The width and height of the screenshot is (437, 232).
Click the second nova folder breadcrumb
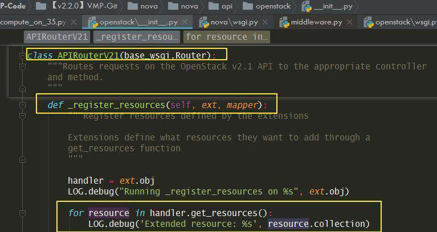coord(182,6)
